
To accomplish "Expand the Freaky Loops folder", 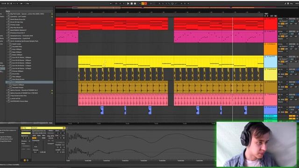I will point(7,25).
